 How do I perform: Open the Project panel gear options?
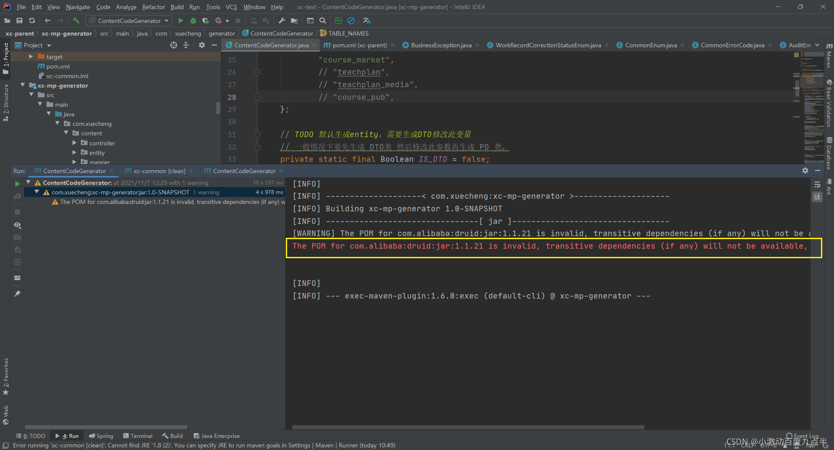pos(202,45)
